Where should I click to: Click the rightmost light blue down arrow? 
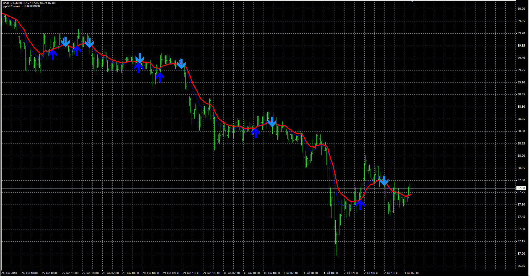[384, 181]
